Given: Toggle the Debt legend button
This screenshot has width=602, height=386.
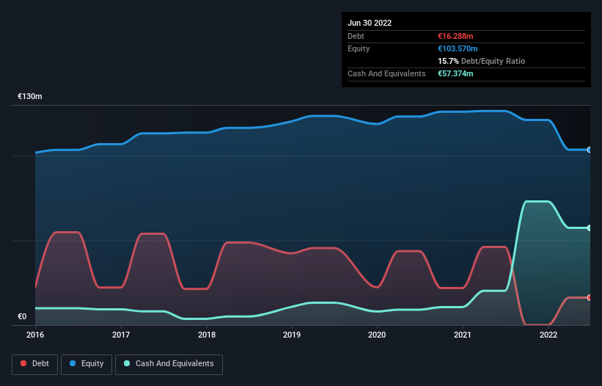Looking at the screenshot, I should (x=35, y=364).
